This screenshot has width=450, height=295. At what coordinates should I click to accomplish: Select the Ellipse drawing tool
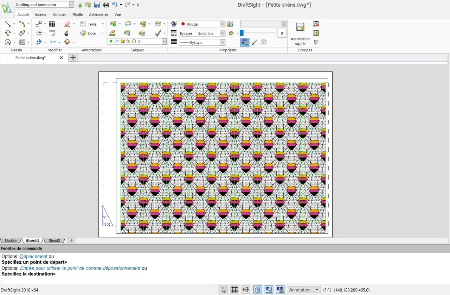(22, 33)
